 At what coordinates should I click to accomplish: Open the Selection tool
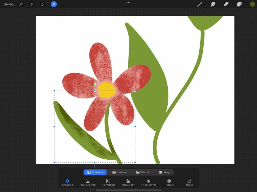pyautogui.click(x=43, y=4)
